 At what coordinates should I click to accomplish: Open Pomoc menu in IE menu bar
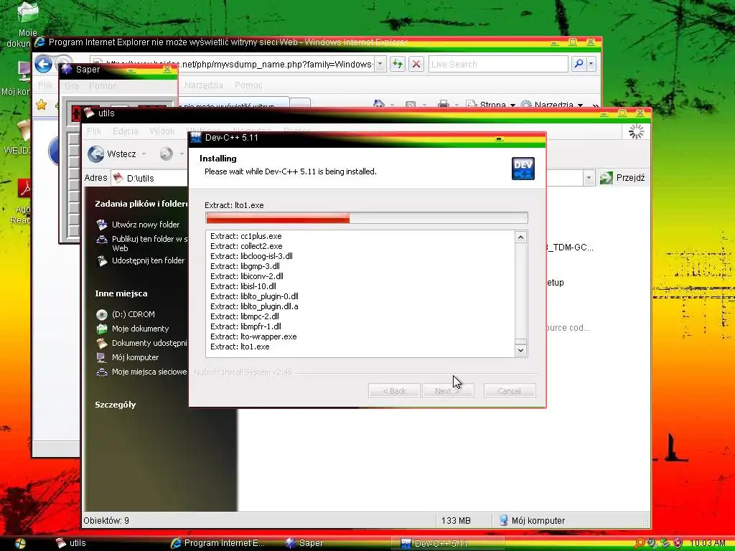click(248, 85)
